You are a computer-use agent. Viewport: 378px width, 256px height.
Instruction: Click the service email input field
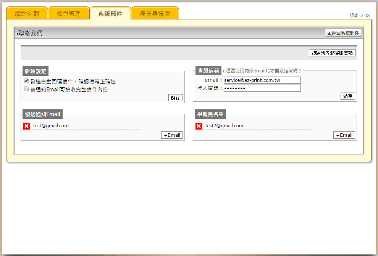(x=262, y=80)
